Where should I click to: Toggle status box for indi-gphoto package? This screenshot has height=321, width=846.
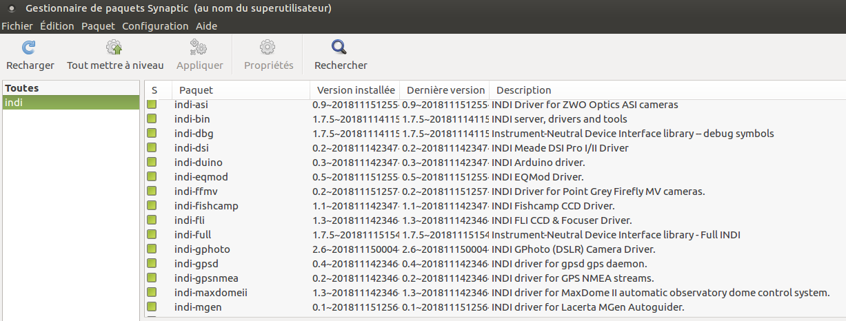click(x=152, y=249)
